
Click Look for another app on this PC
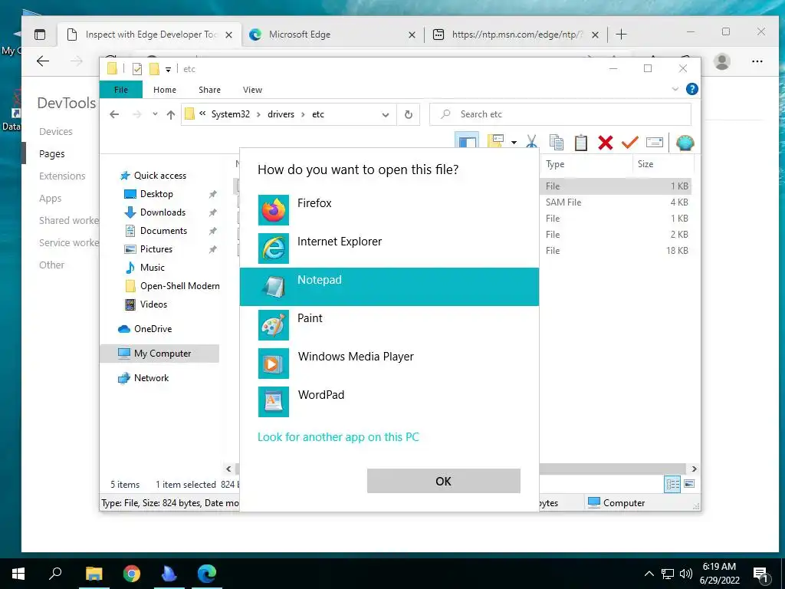coord(338,436)
